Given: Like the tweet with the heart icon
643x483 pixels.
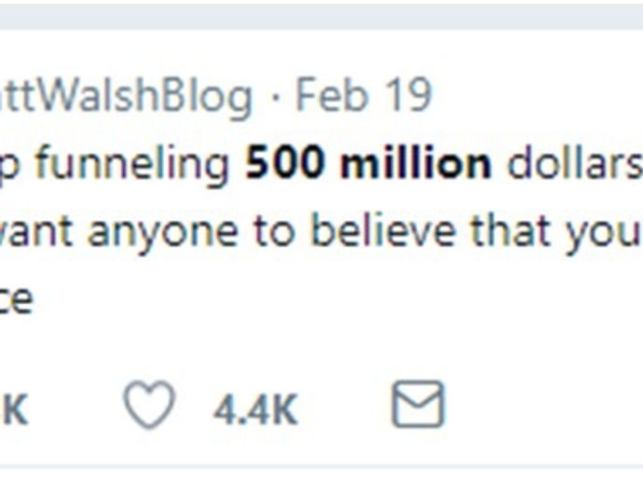Looking at the screenshot, I should [x=149, y=407].
